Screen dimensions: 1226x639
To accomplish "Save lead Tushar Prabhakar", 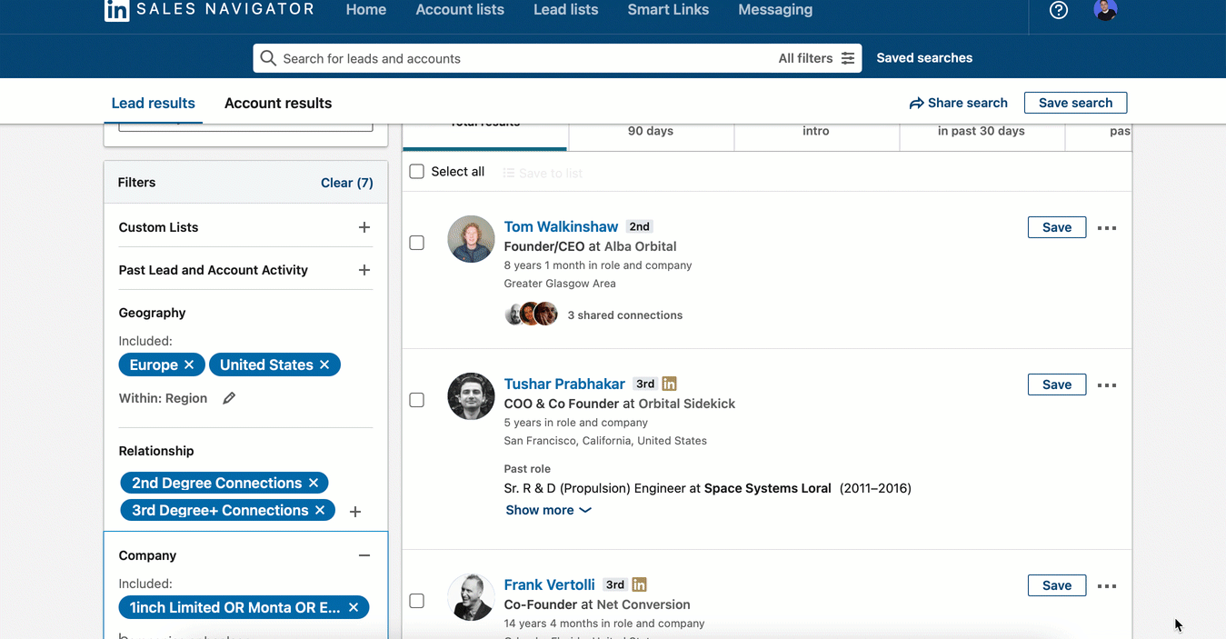I will point(1057,384).
